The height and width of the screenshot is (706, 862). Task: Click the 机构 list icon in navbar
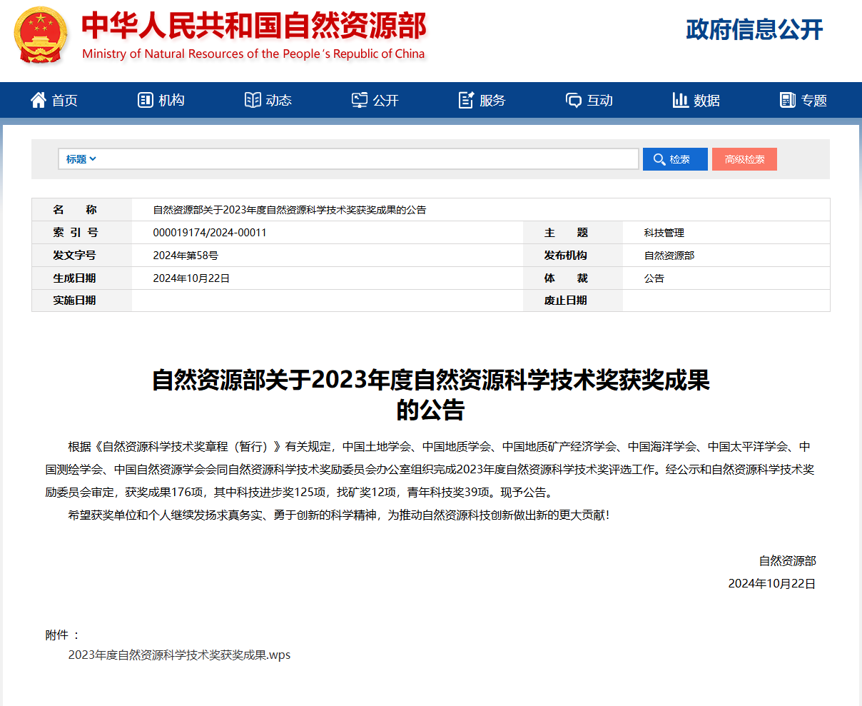(x=146, y=100)
